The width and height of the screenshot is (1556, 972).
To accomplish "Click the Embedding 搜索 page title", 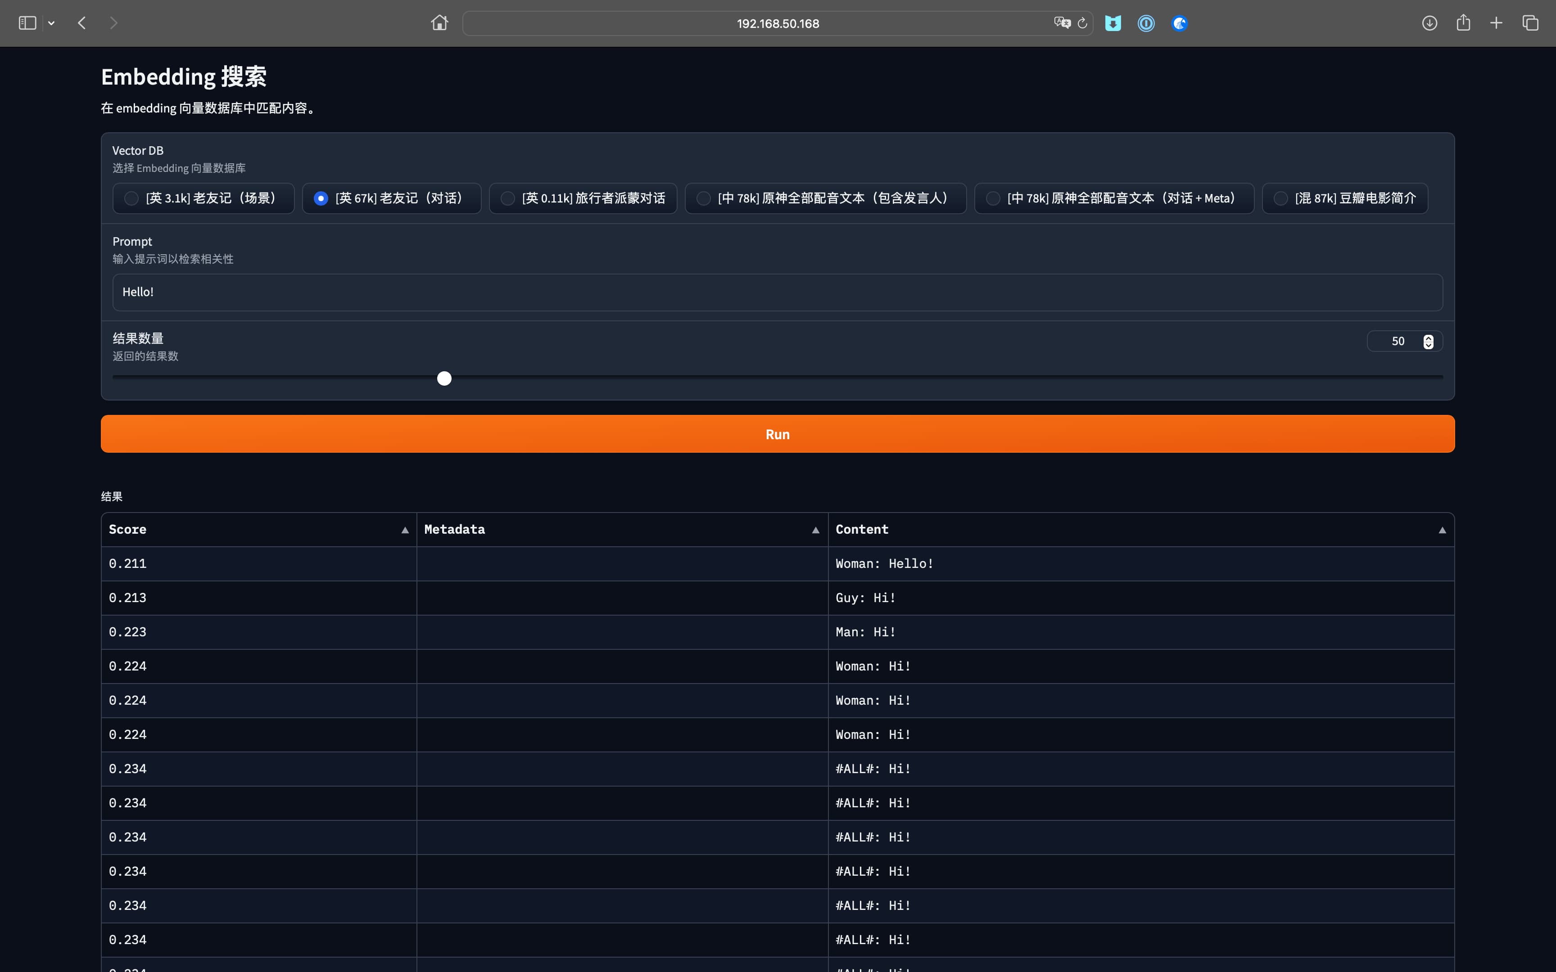I will [x=184, y=77].
